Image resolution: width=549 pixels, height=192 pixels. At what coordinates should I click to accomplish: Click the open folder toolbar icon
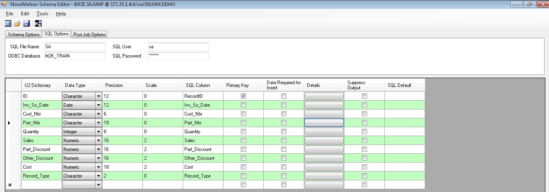point(17,23)
